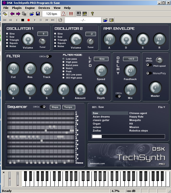Image resolution: width=171 pixels, height=193 pixels.
Task: Select the Robotics steps preset
Action: pos(139,131)
